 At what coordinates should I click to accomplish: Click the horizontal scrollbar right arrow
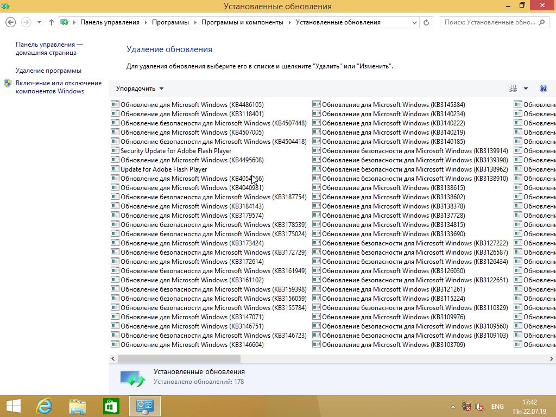(x=551, y=358)
